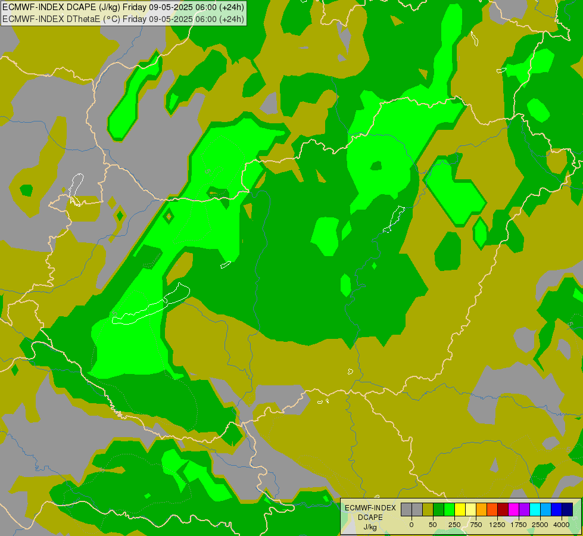Click the cyan legend swatch

click(535, 509)
